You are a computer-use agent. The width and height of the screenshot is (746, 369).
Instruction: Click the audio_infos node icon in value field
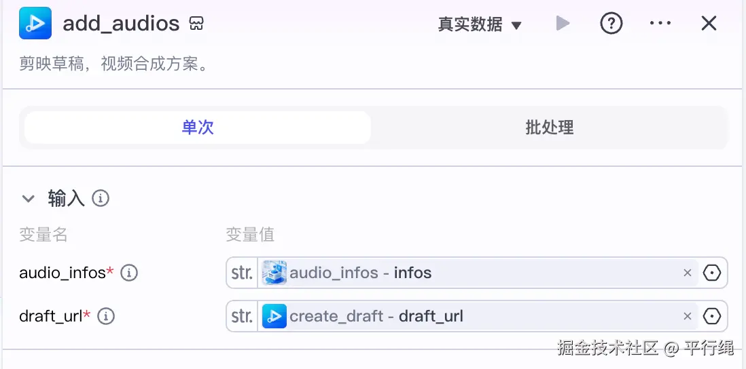pyautogui.click(x=274, y=273)
